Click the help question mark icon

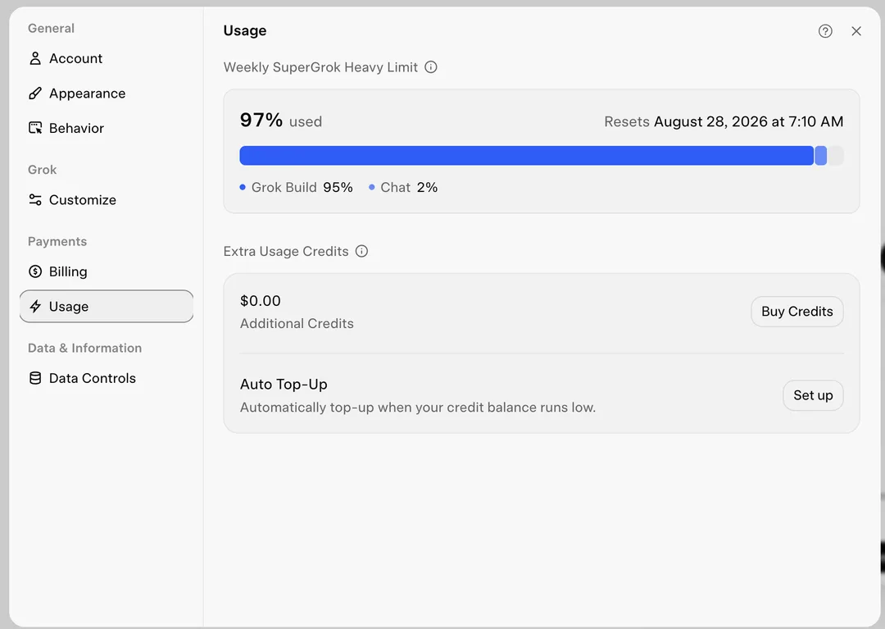[825, 31]
